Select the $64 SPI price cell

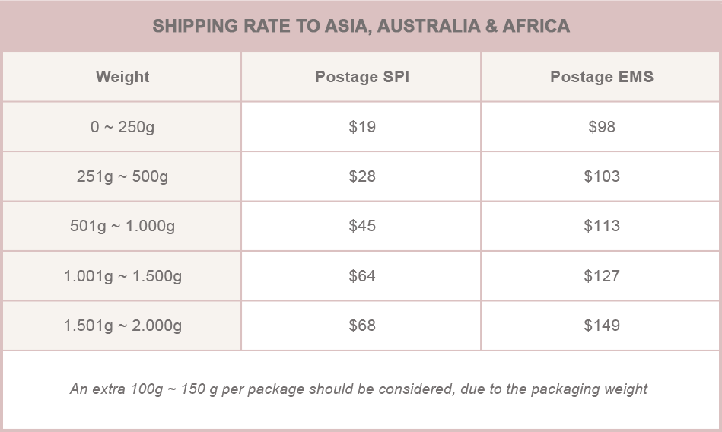pos(361,276)
